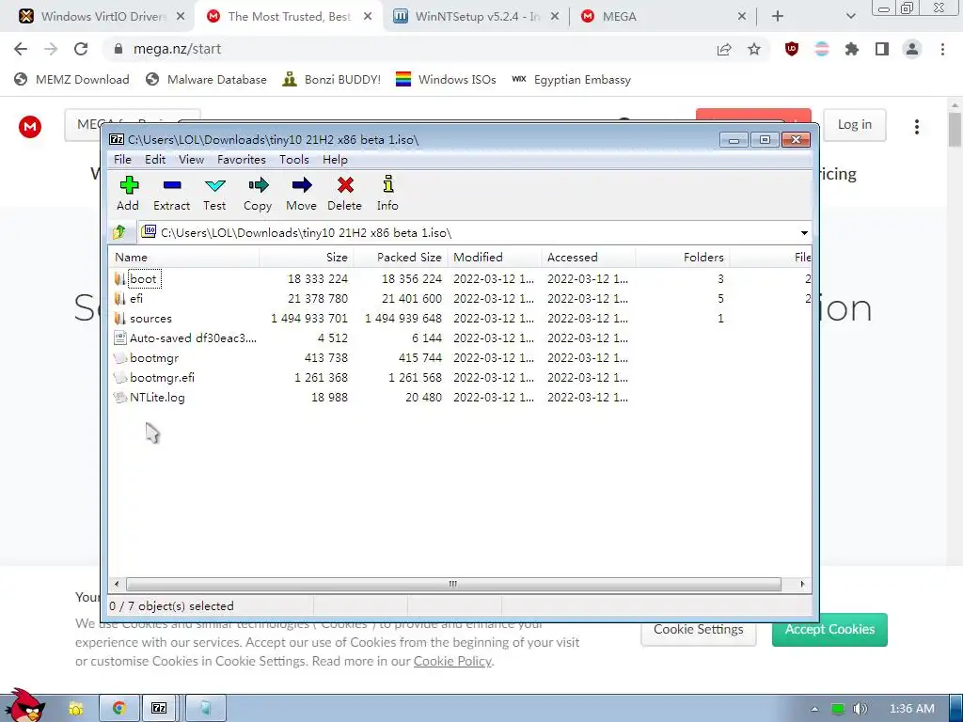The image size is (963, 722).
Task: Open the File menu
Action: click(122, 160)
